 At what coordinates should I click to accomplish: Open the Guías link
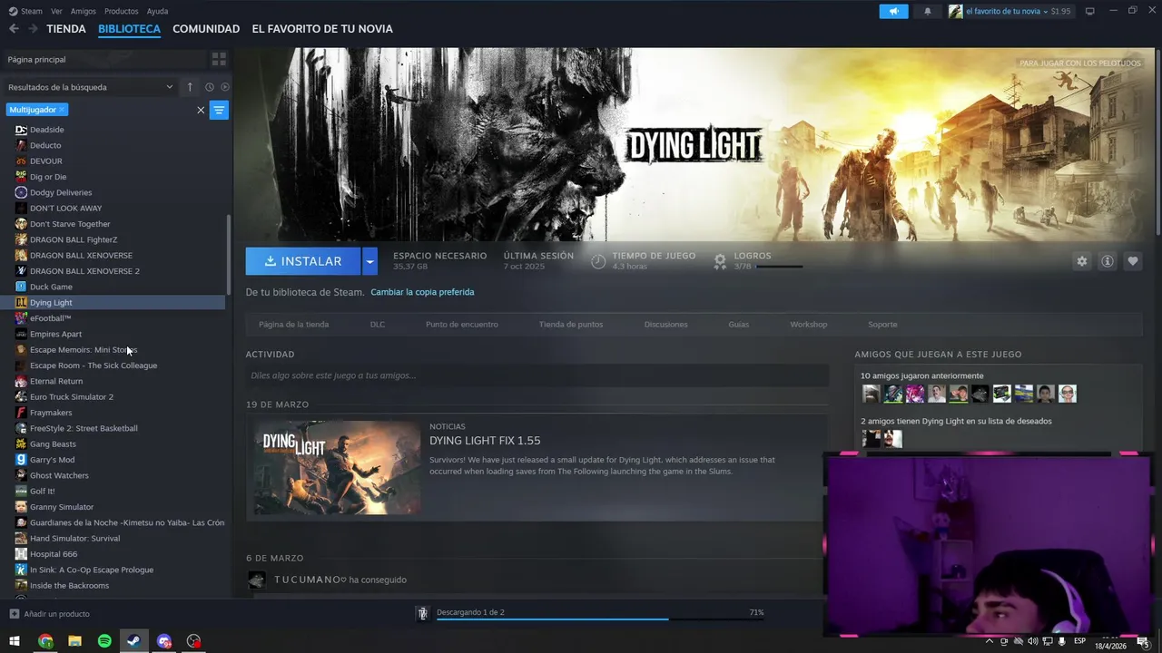738,324
